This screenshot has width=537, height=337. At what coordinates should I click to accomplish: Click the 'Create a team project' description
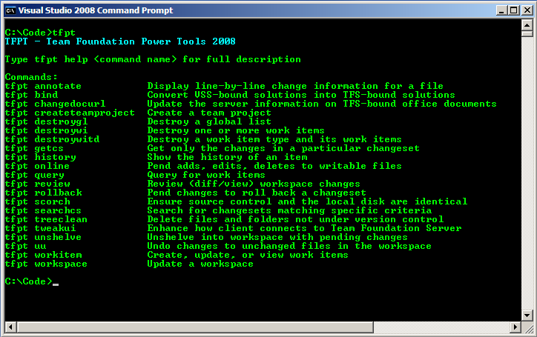(209, 113)
